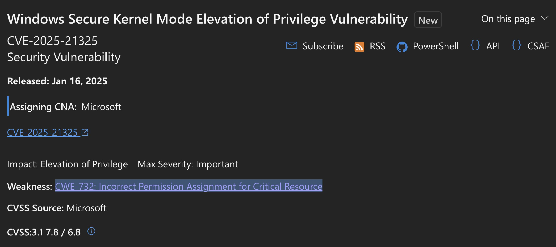Click the Subscribe envelope icon
556x247 pixels.
(292, 45)
